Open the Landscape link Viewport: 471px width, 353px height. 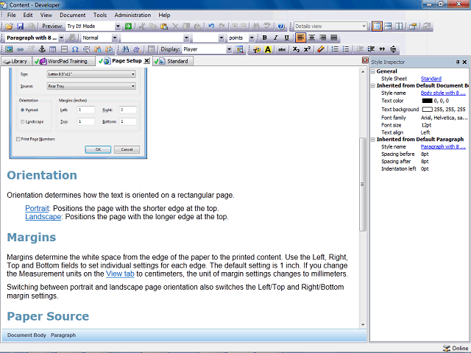(43, 217)
